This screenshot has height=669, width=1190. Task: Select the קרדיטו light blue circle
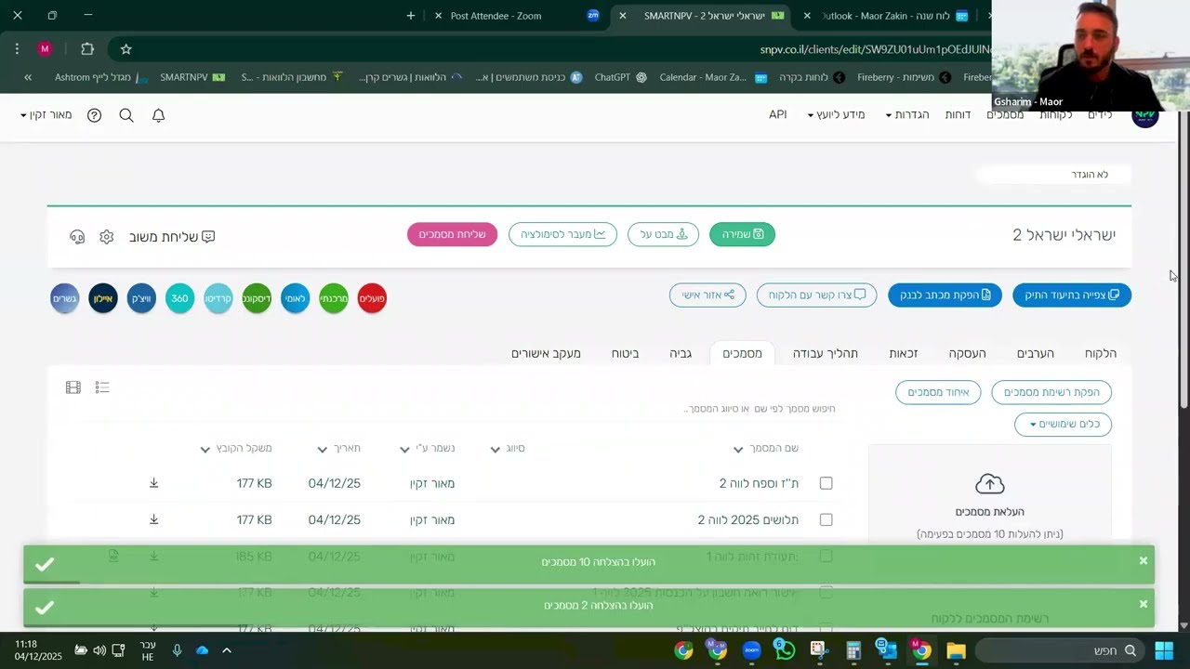tap(218, 298)
